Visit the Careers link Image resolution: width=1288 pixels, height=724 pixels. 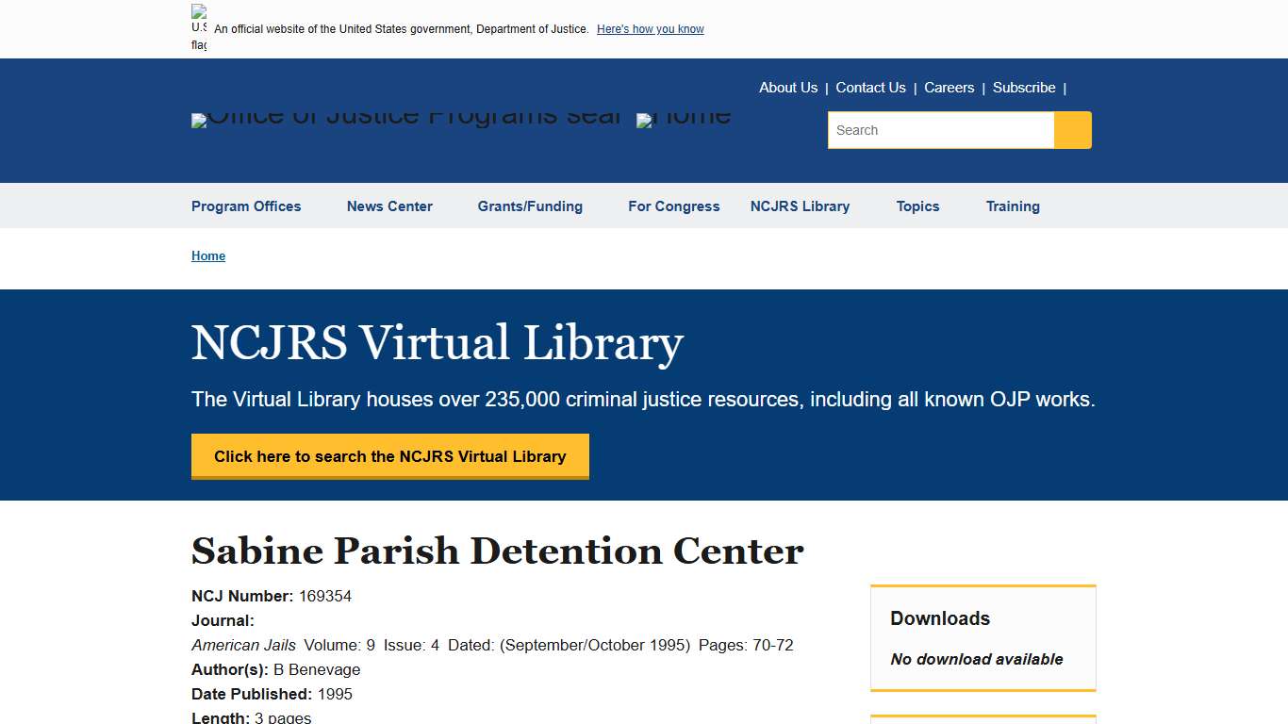tap(949, 87)
